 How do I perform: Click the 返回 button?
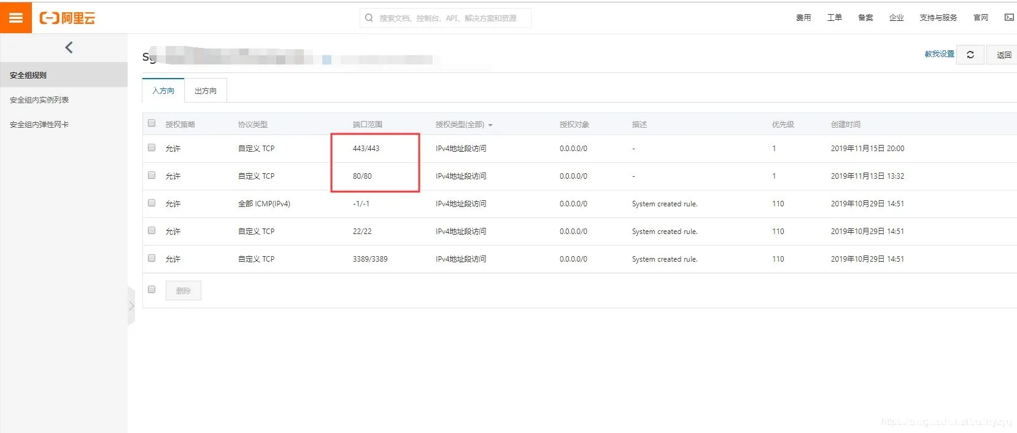coord(1003,55)
